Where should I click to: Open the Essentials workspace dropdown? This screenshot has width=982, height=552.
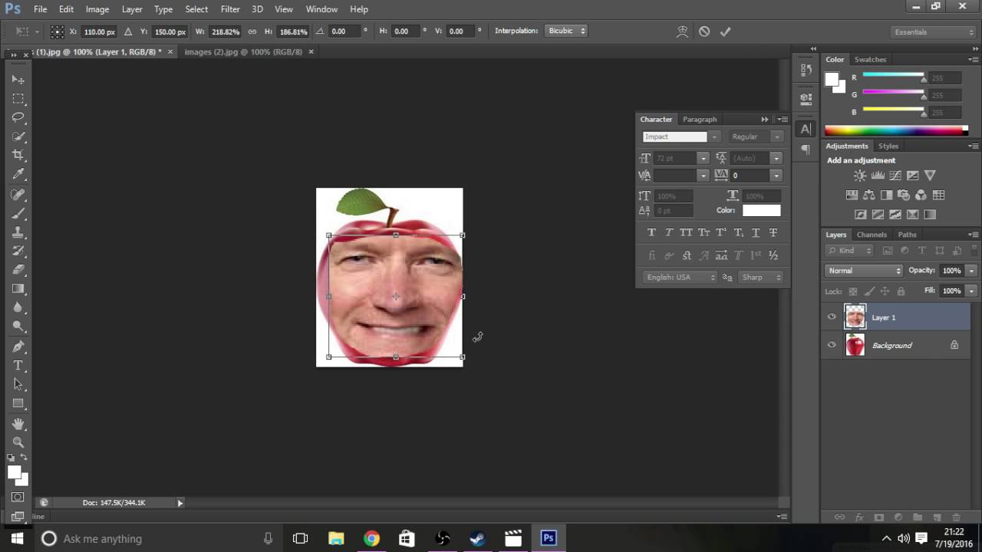[x=934, y=31]
